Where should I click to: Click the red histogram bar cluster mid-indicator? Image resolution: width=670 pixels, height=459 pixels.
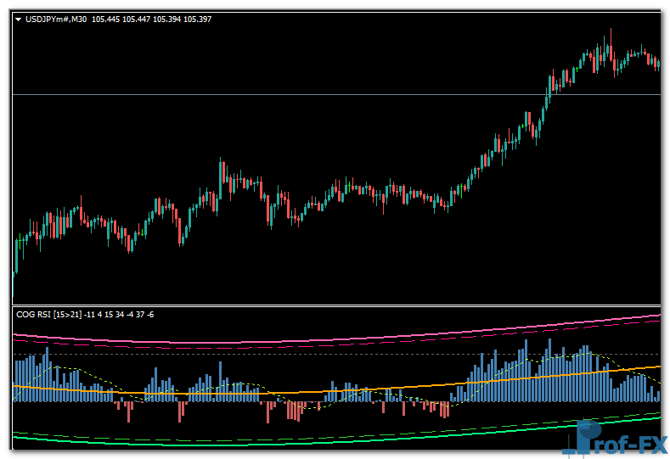[295, 411]
